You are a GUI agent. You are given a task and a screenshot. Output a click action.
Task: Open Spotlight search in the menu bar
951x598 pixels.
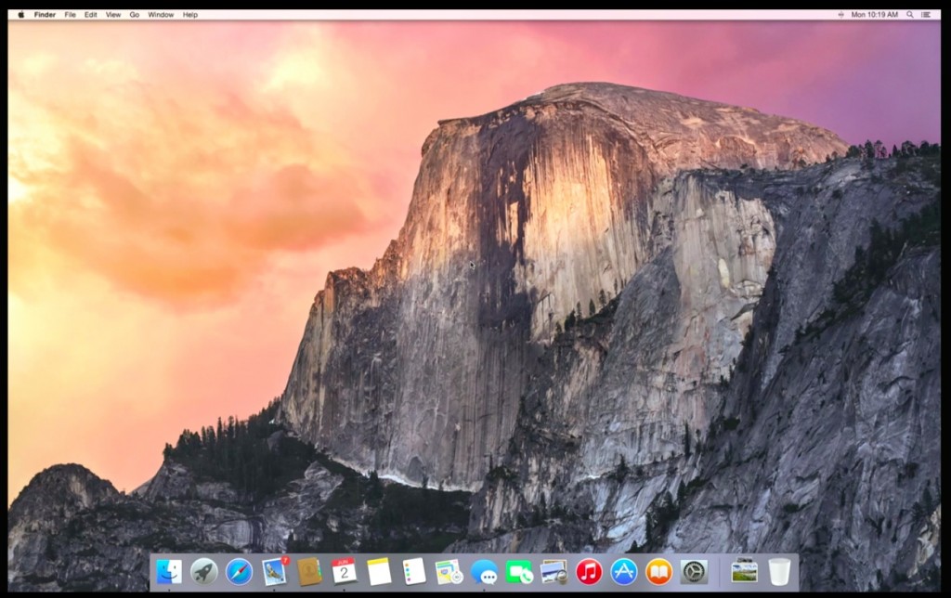(x=910, y=14)
